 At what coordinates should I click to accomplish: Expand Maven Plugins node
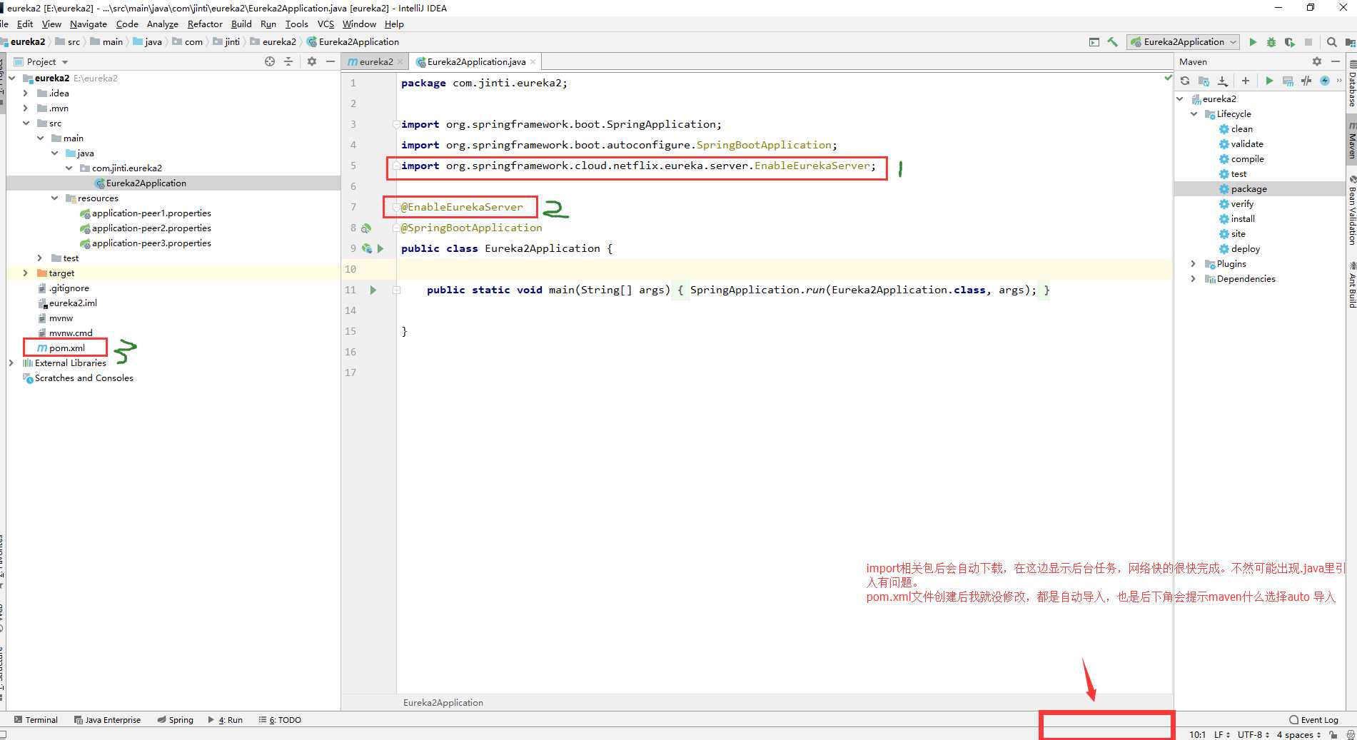[1194, 263]
